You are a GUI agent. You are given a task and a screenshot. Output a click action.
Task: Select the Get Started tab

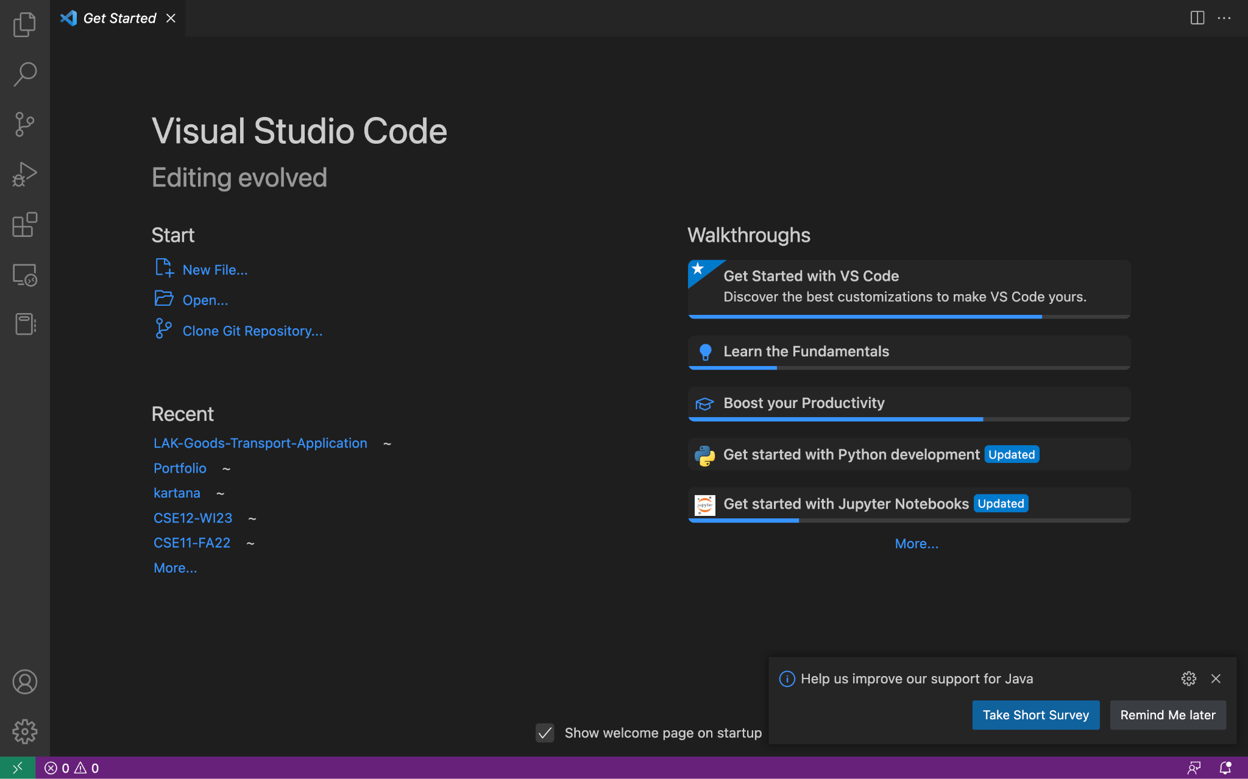pos(118,18)
